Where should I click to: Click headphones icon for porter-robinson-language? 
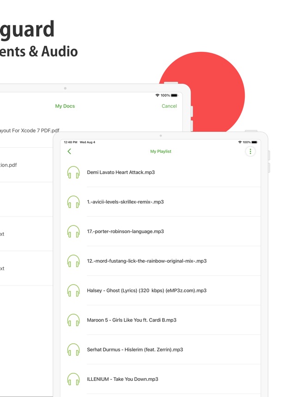click(x=73, y=231)
